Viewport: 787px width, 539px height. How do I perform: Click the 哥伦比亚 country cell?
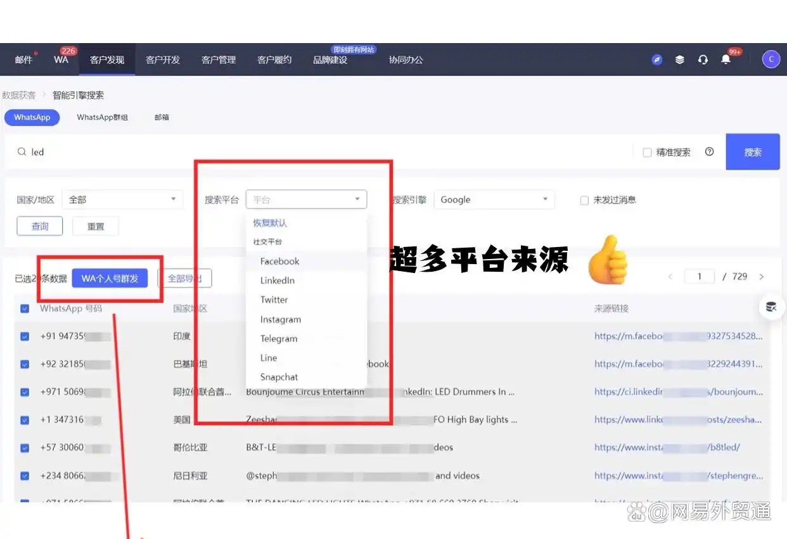190,448
